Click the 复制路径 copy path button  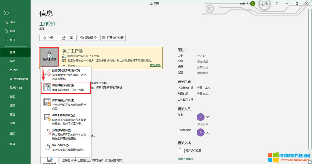click(x=88, y=38)
